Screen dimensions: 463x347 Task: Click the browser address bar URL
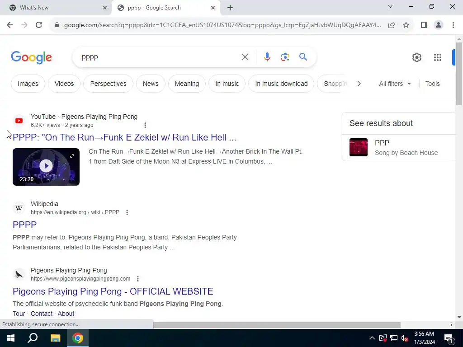(222, 25)
